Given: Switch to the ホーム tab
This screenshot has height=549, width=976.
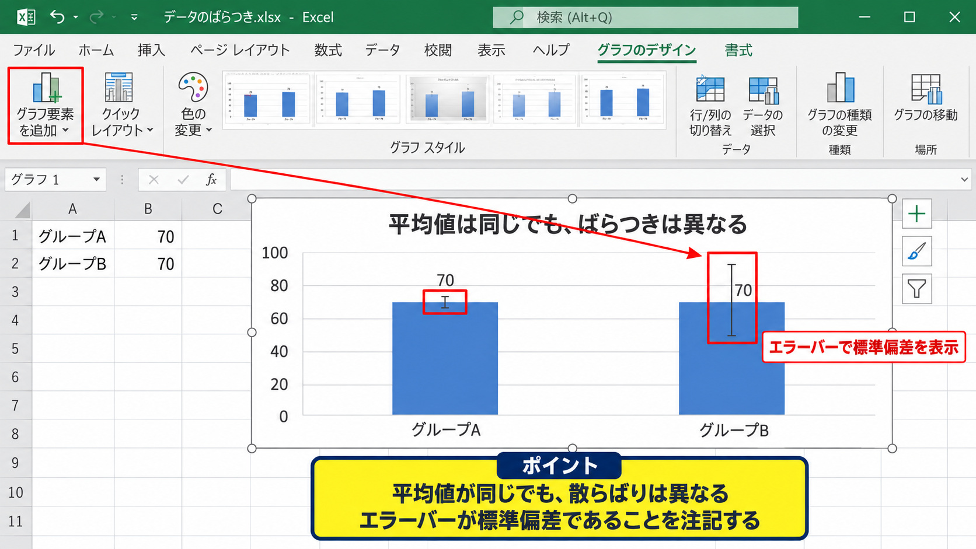Looking at the screenshot, I should tap(96, 50).
